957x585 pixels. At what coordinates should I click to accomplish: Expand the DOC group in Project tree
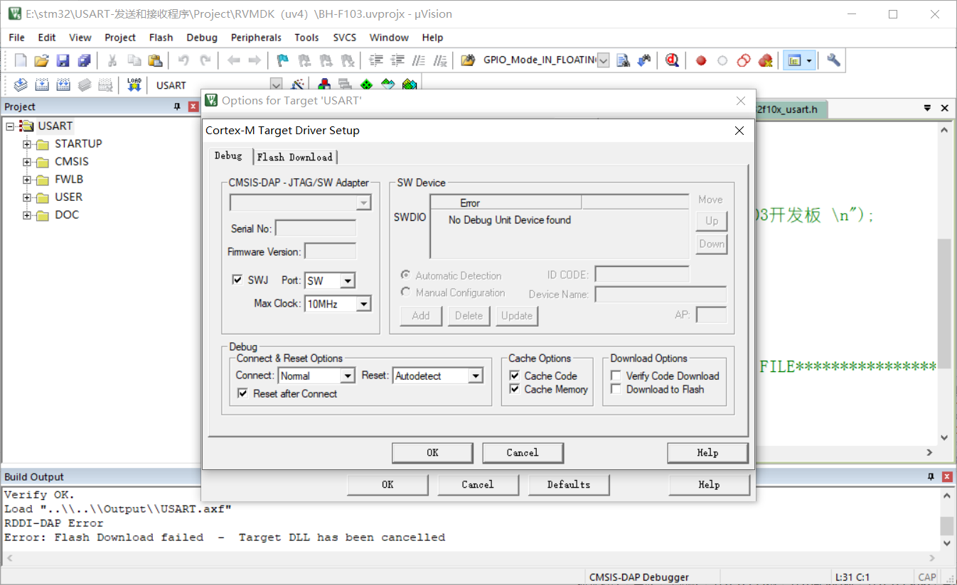pos(27,215)
